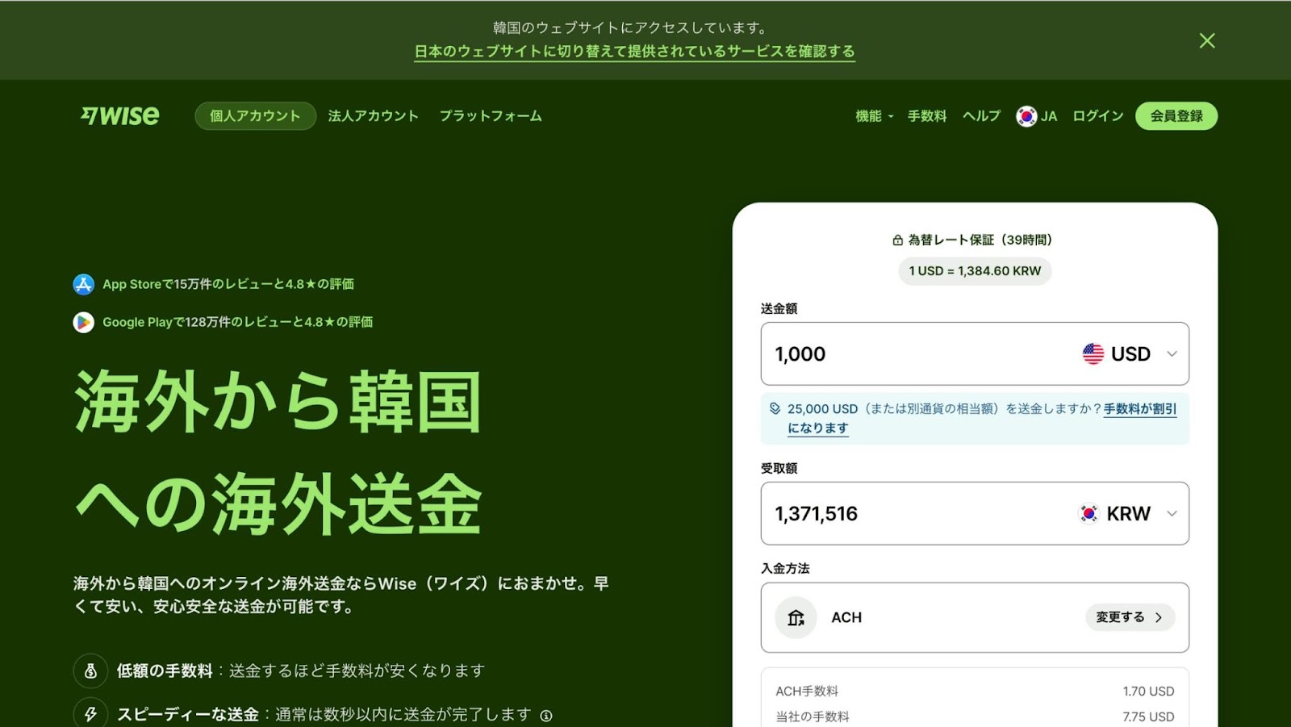Image resolution: width=1291 pixels, height=727 pixels.
Task: Click the discount tag icon in the notice
Action: (x=775, y=408)
